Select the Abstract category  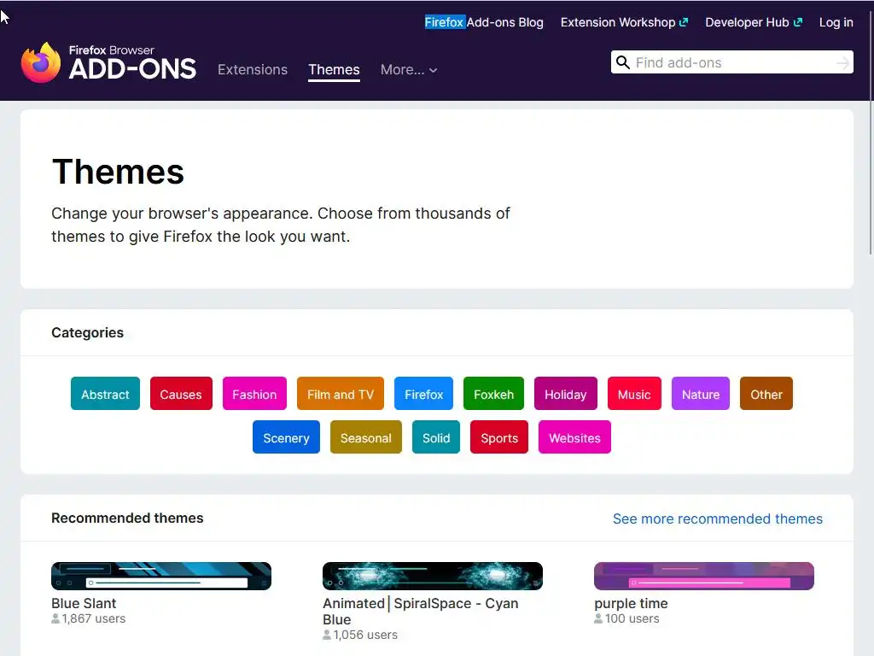click(x=105, y=394)
